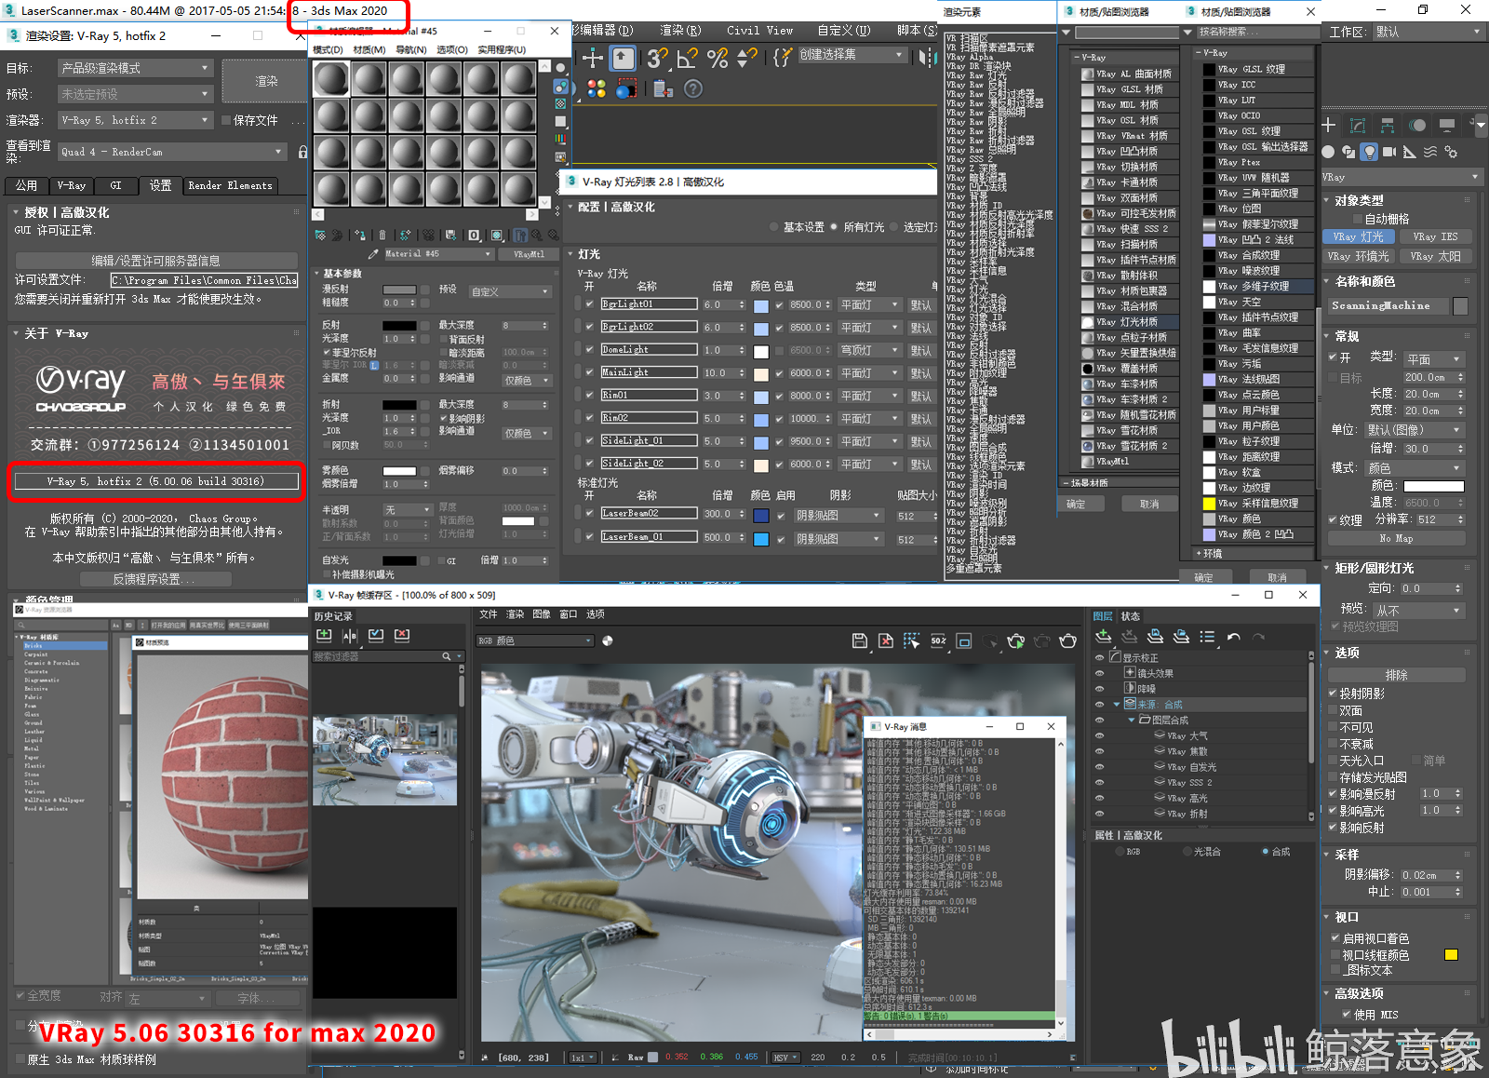Viewport: 1489px width, 1078px height.
Task: Click the edit named selection sets icon
Action: coord(782,58)
